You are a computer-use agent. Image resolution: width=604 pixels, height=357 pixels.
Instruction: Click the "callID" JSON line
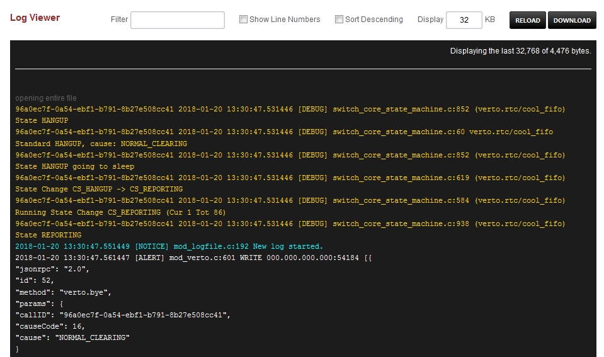click(123, 315)
